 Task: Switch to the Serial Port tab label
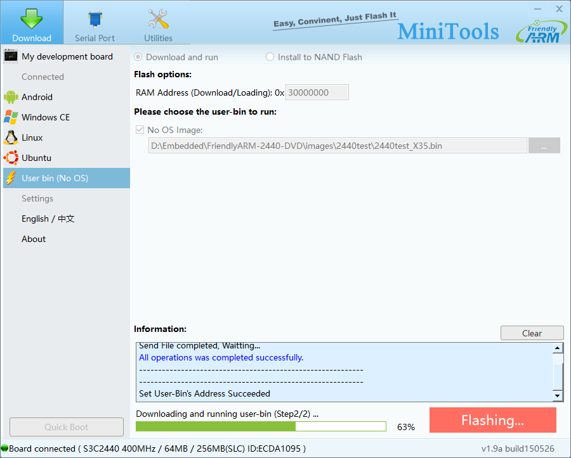pos(95,38)
